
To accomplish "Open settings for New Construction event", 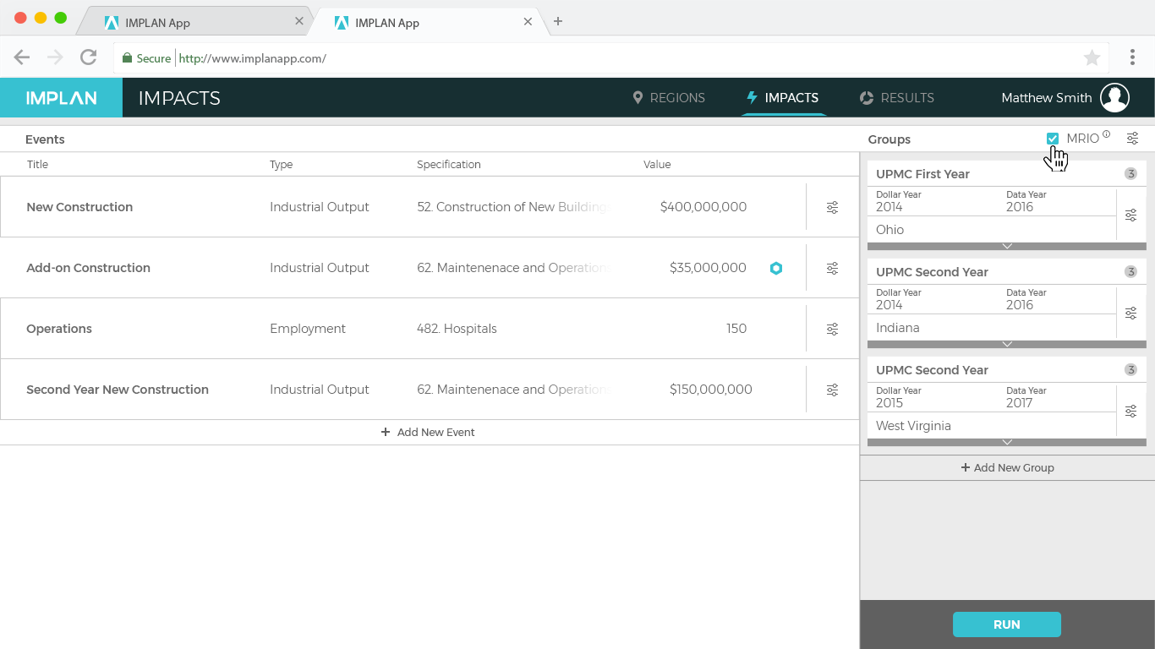I will point(832,207).
